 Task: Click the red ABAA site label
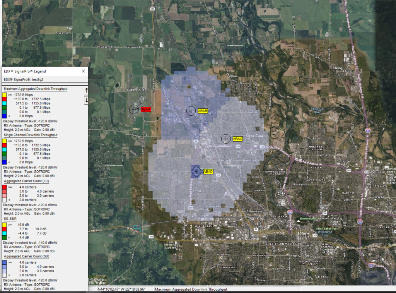[146, 110]
